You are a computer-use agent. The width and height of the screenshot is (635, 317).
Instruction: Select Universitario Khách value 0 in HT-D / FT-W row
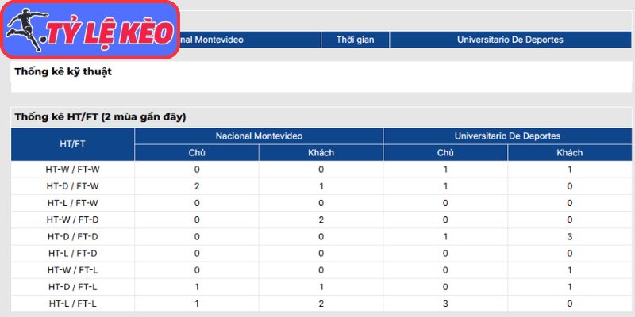[570, 186]
